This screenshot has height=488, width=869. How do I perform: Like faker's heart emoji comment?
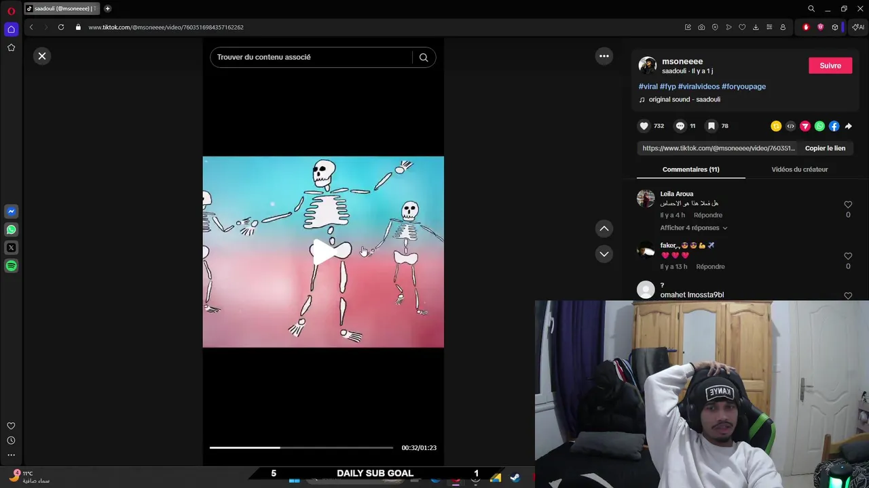click(848, 256)
